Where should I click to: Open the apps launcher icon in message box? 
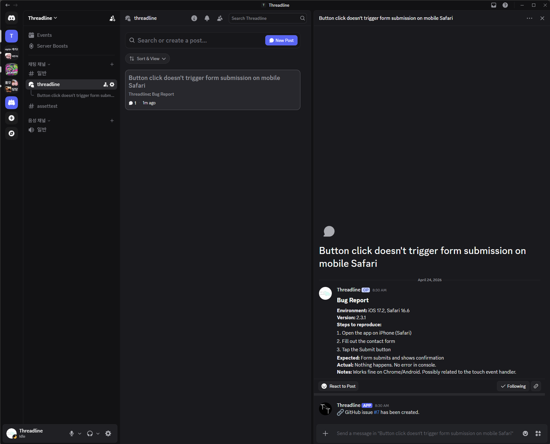click(538, 433)
